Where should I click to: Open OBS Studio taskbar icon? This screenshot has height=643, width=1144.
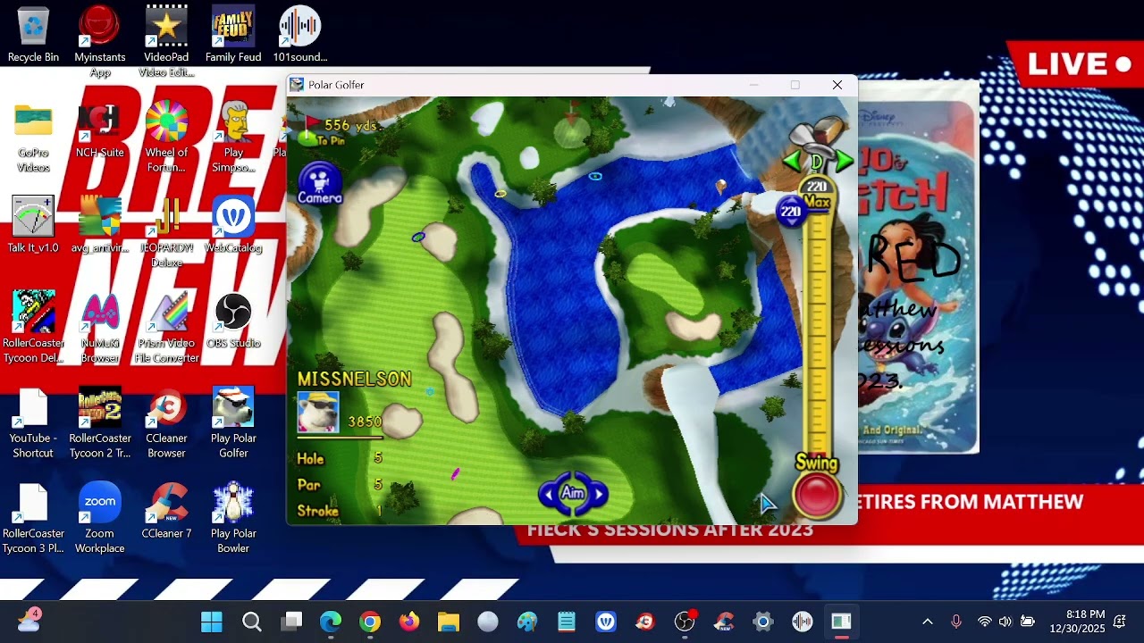[x=685, y=622]
